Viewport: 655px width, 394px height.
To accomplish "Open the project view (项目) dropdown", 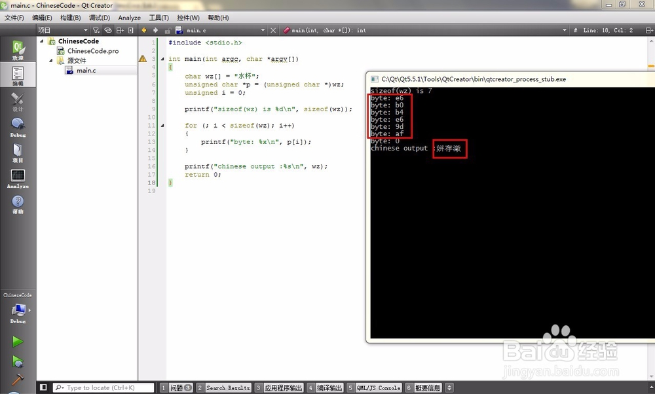I will tap(63, 30).
